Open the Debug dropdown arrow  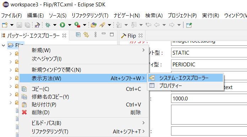(55, 25)
